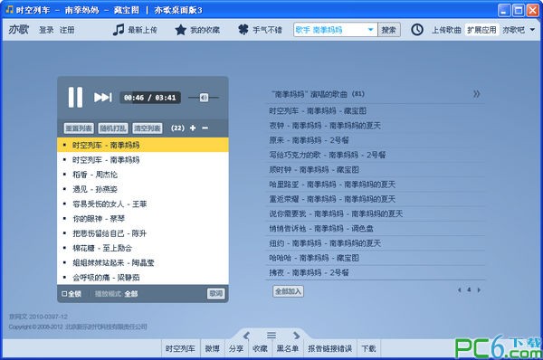Click bottom bar right arrow

[296, 335]
